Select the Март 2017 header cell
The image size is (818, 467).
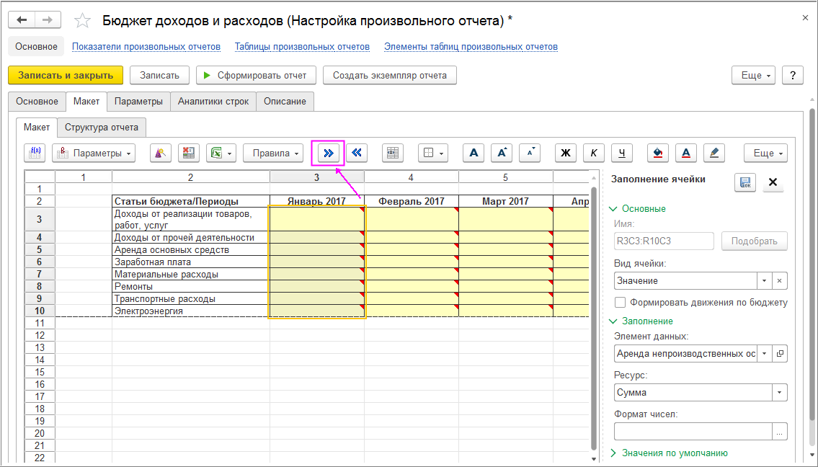tap(505, 201)
